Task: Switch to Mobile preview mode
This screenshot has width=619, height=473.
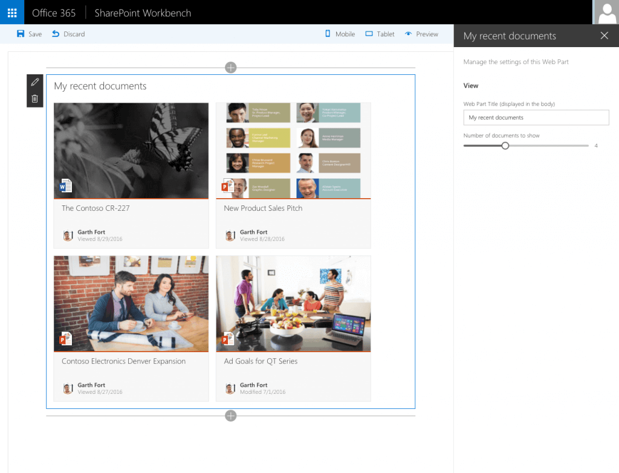Action: click(339, 34)
